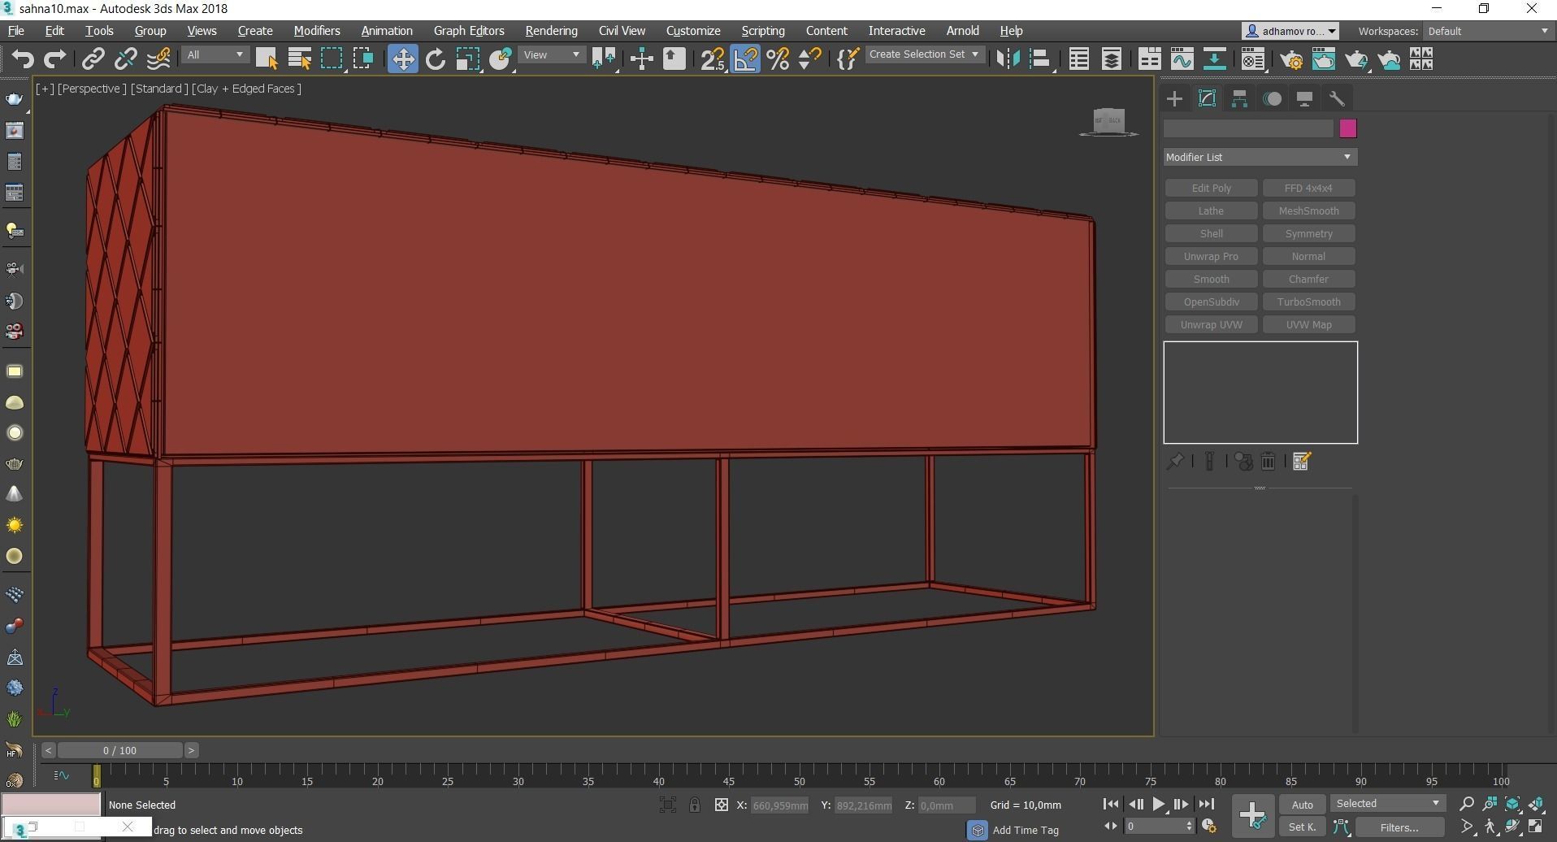Activate Select and Move tool
This screenshot has height=842, width=1557.
coord(403,59)
